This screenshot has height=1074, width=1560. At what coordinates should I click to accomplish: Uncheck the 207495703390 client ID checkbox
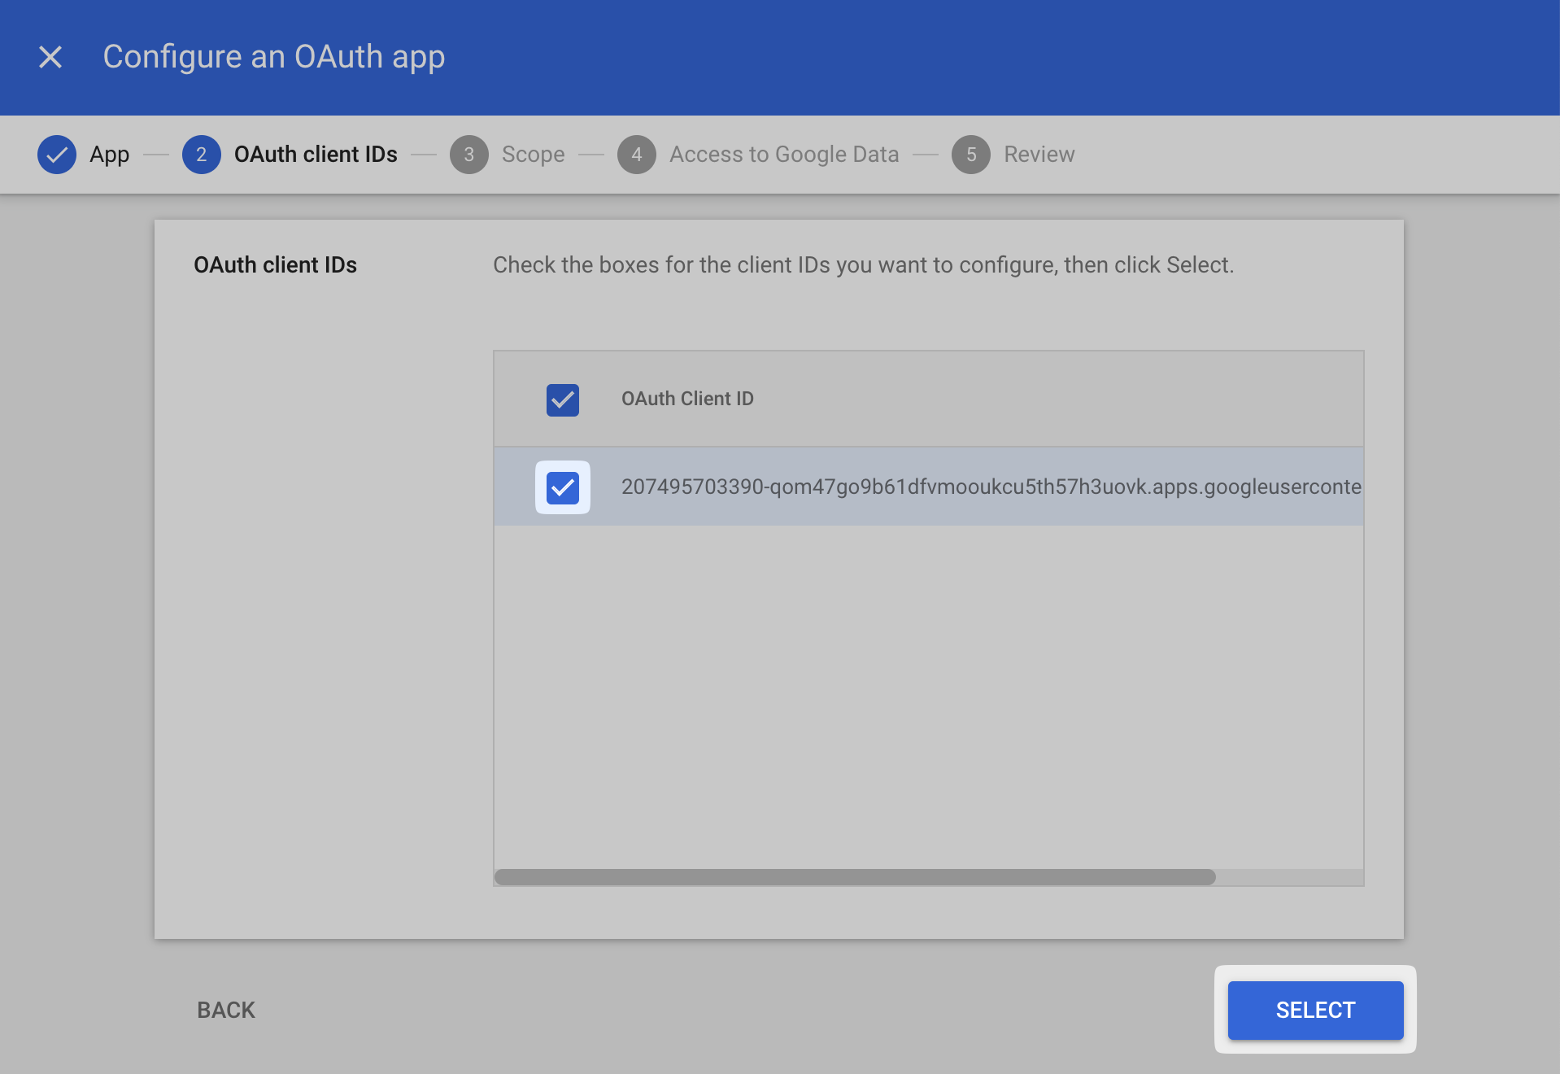click(x=562, y=487)
